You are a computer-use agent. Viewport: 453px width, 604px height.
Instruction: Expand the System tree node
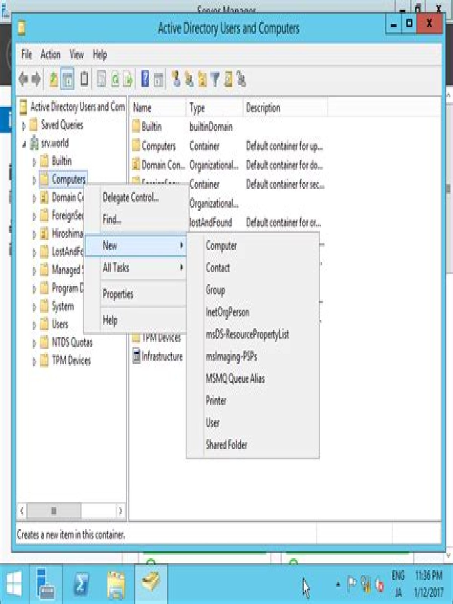pos(34,307)
